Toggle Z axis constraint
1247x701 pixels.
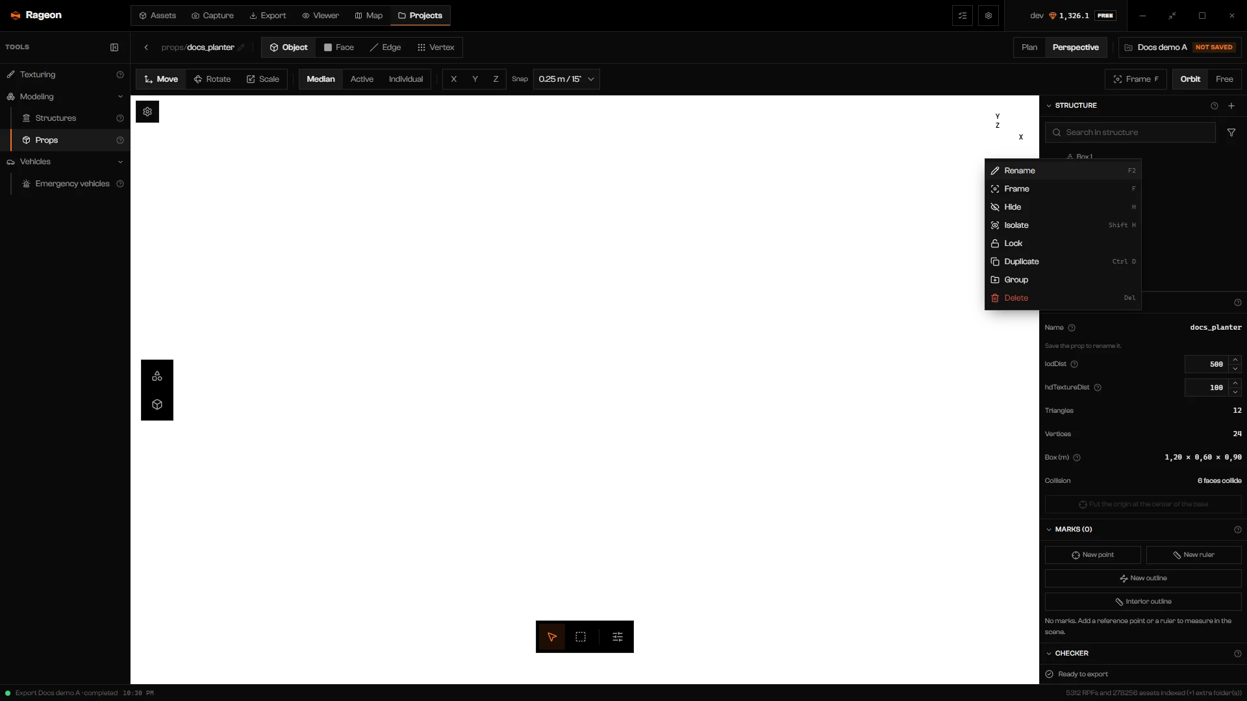click(x=496, y=79)
